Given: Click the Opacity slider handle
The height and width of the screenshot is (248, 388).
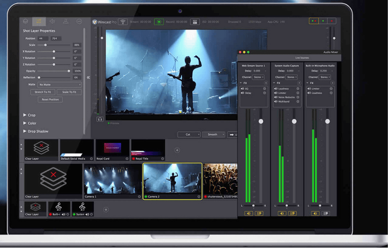Looking at the screenshot, I should 69,71.
